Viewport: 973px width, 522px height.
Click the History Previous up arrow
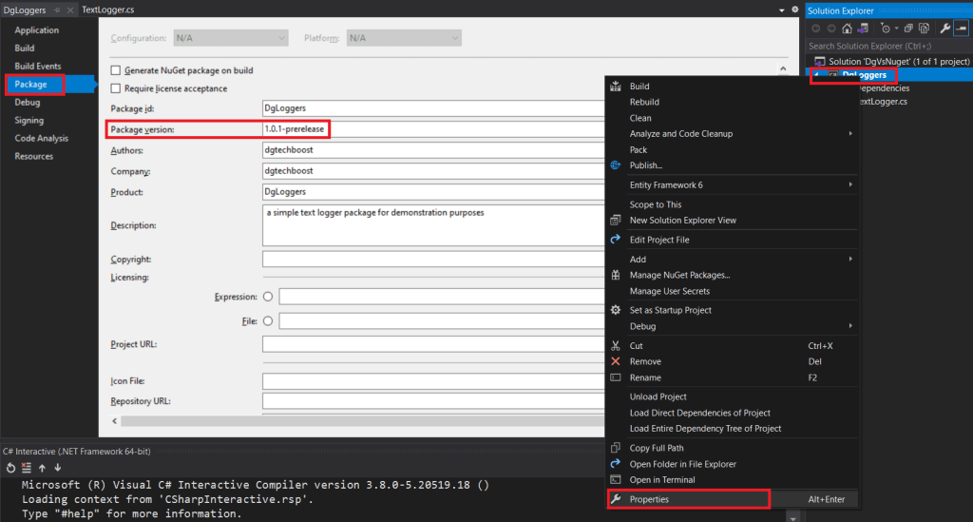click(x=42, y=468)
